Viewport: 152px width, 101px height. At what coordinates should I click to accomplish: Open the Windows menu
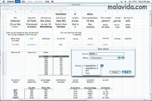39,2
